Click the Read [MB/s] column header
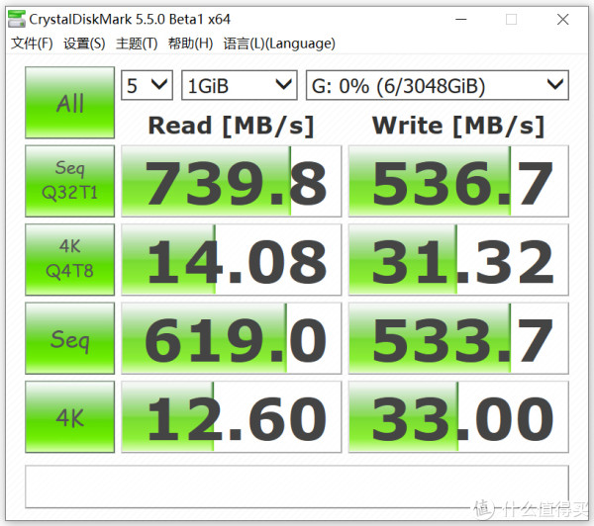 point(231,126)
